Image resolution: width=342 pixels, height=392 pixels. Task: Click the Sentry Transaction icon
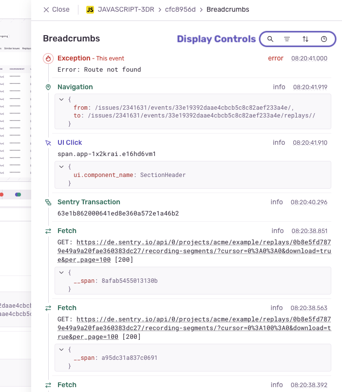pyautogui.click(x=48, y=202)
